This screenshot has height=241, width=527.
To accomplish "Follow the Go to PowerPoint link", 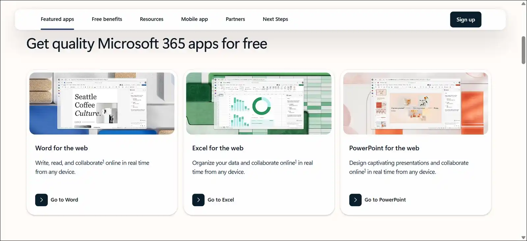I will click(385, 200).
